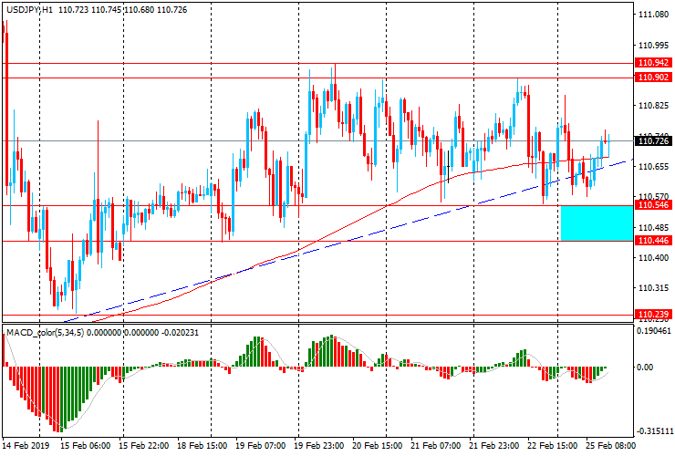Image resolution: width=675 pixels, height=456 pixels.
Task: Click the 21 Feb 23:00 time label
Action: point(493,447)
